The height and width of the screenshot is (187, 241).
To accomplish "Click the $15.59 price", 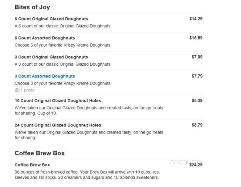I will click(196, 38).
